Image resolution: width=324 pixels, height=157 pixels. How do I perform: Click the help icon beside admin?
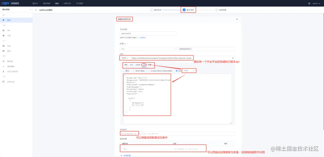click(309, 4)
